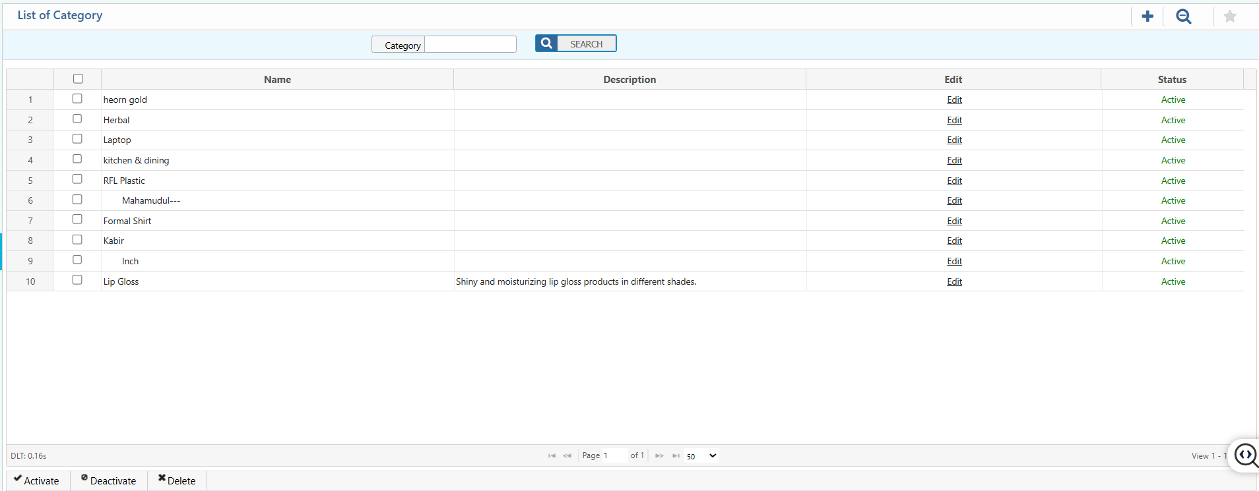Check the box for heorn gold
Image resolution: width=1259 pixels, height=491 pixels.
pos(77,99)
